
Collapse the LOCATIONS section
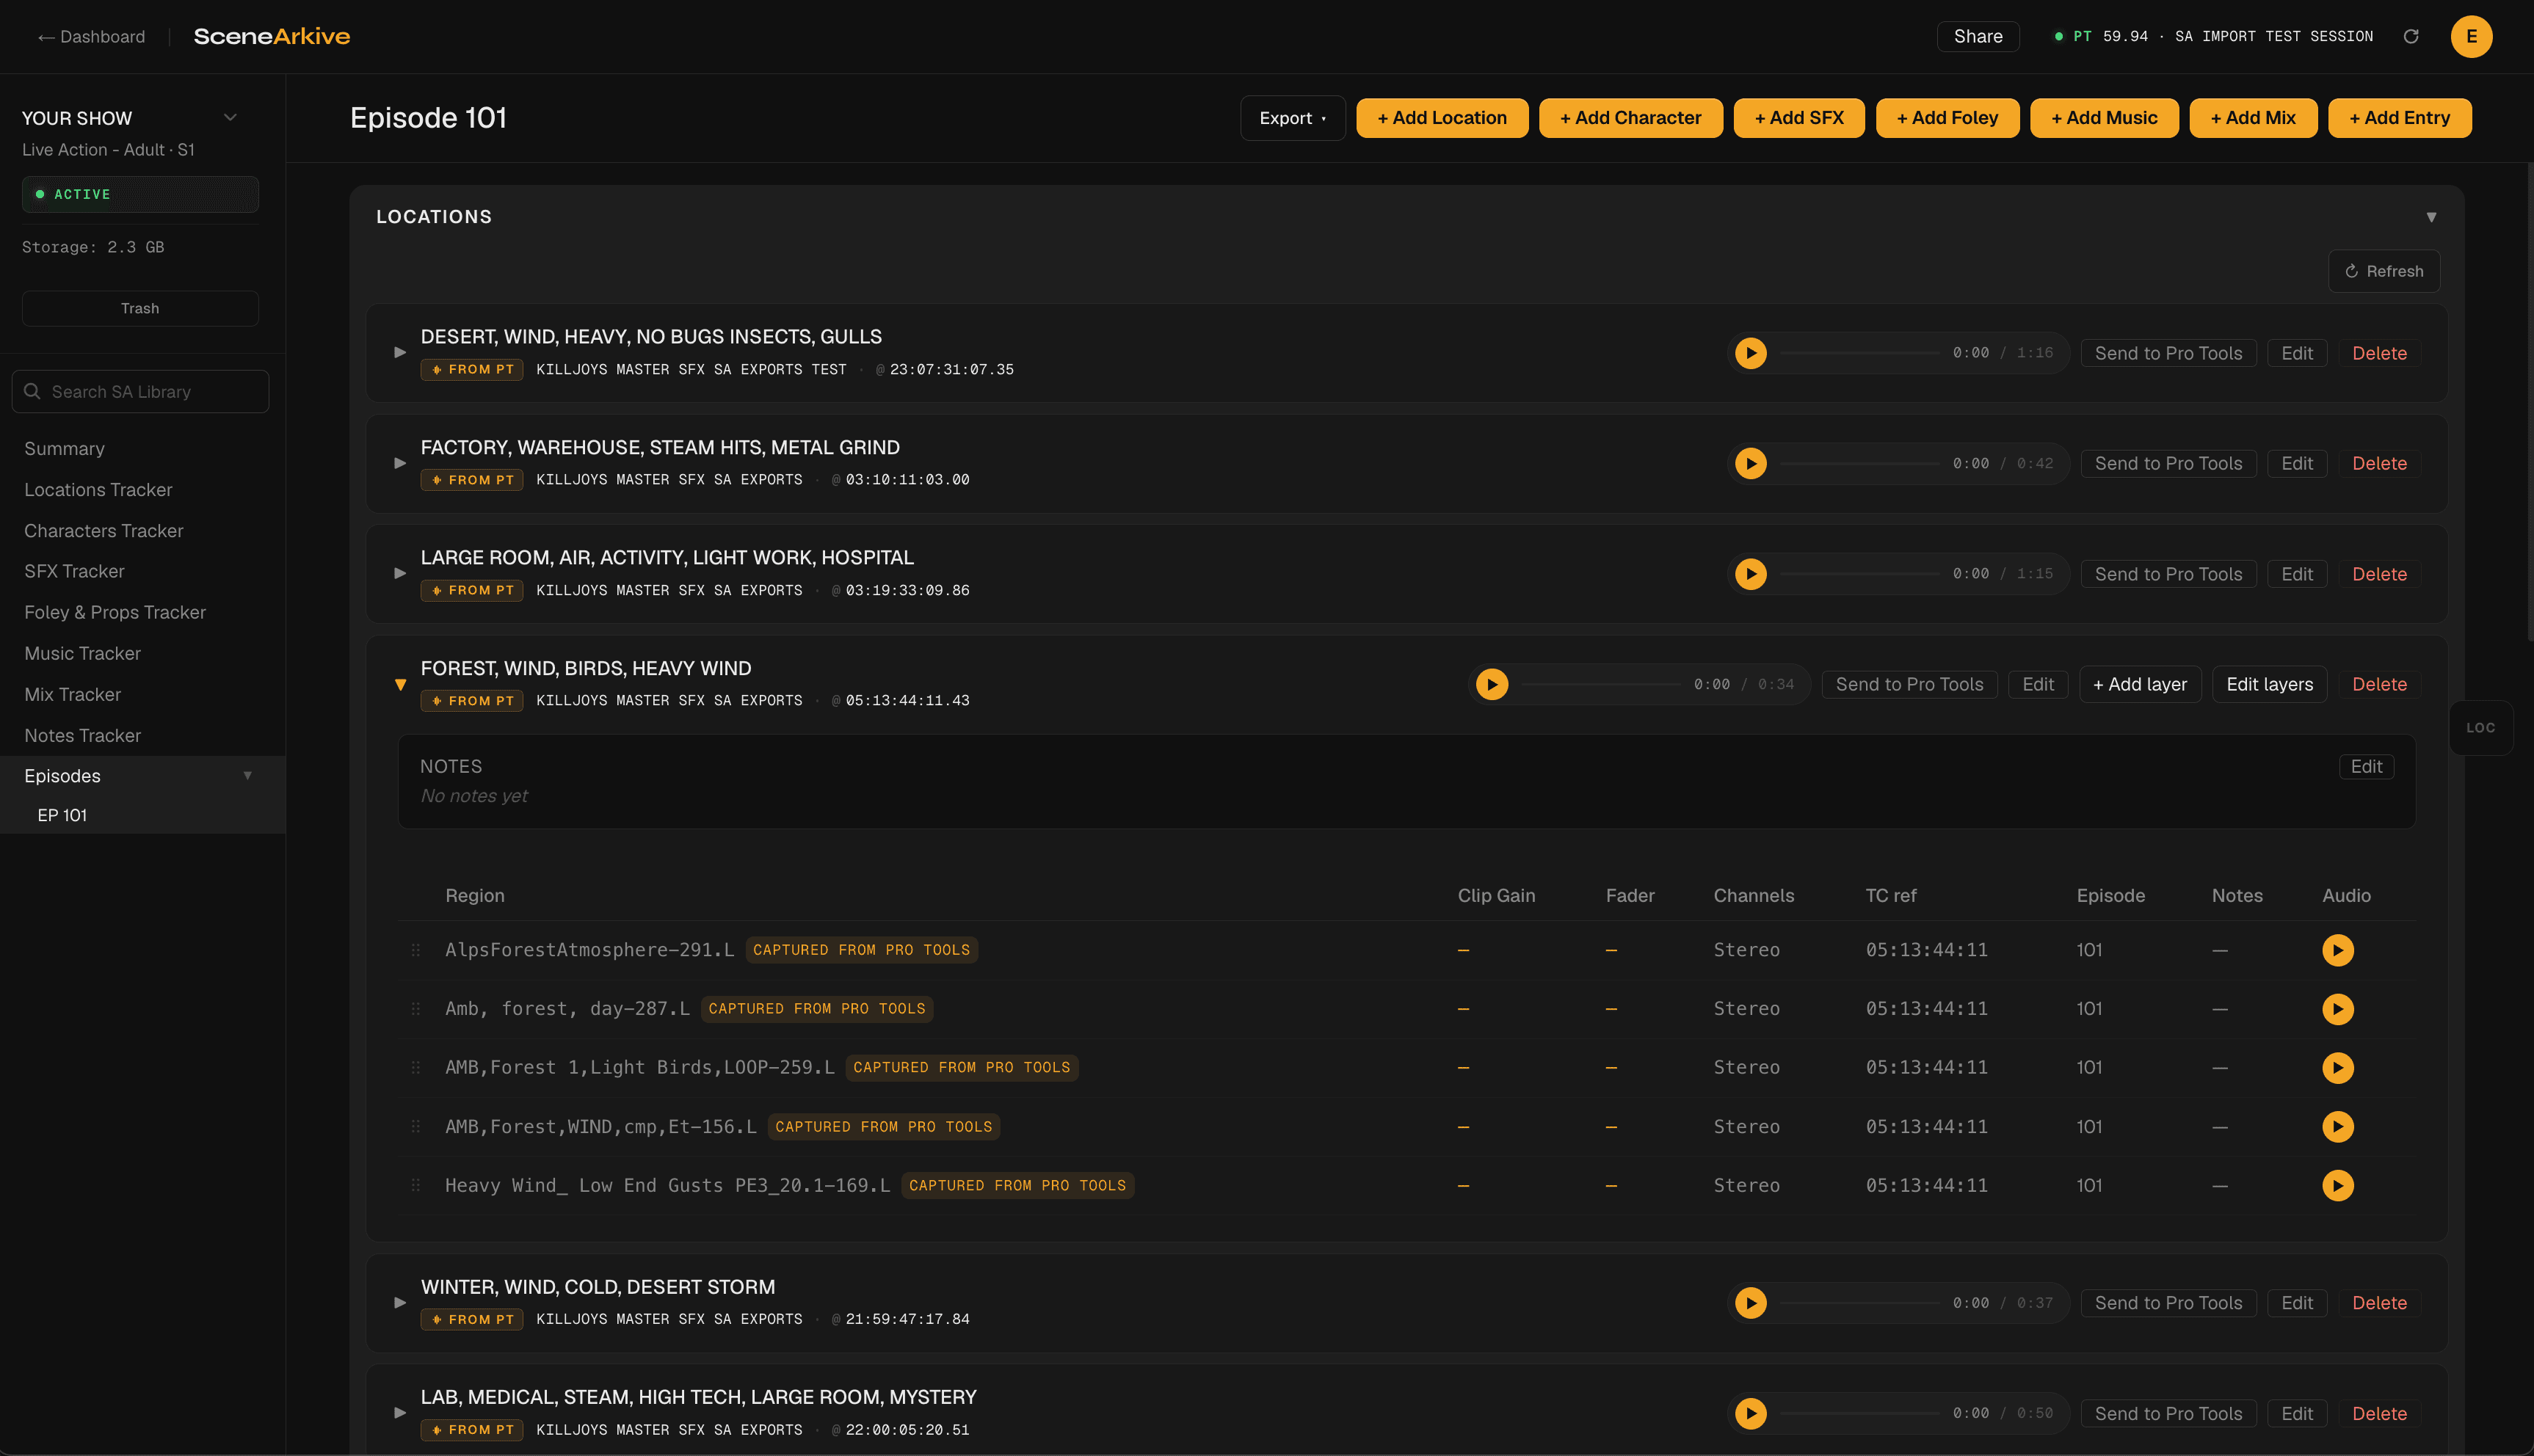click(2431, 217)
